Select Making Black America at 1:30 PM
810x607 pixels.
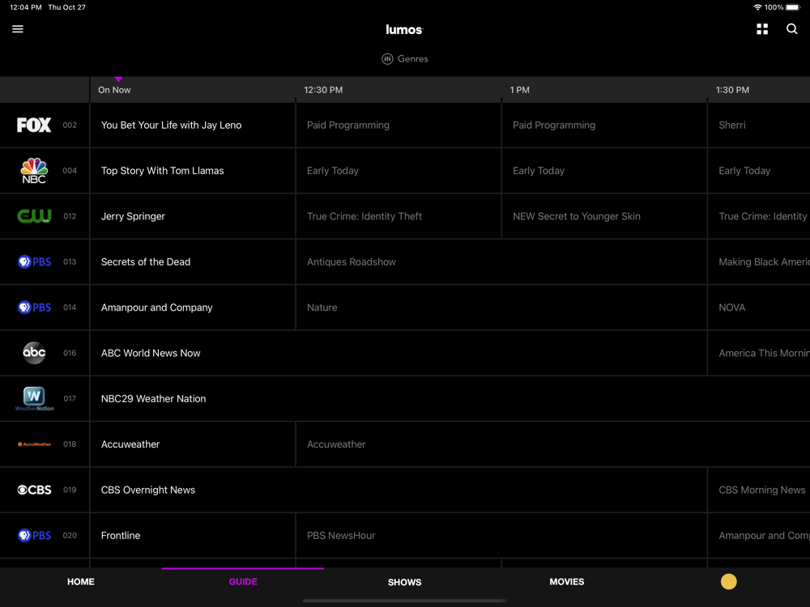click(x=759, y=261)
